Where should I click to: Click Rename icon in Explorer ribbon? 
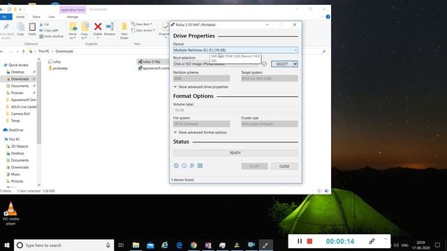[x=110, y=29]
